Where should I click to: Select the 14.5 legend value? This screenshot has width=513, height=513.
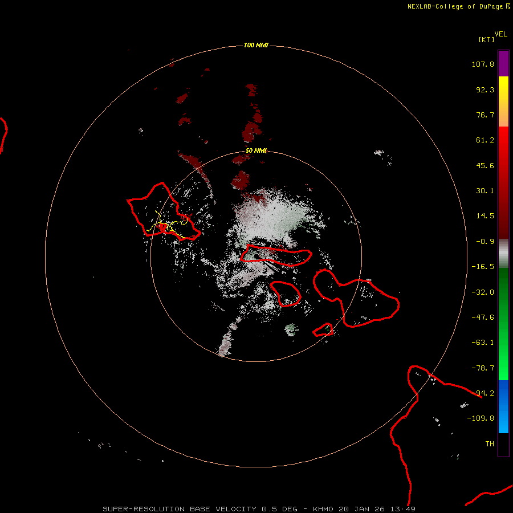(x=485, y=216)
